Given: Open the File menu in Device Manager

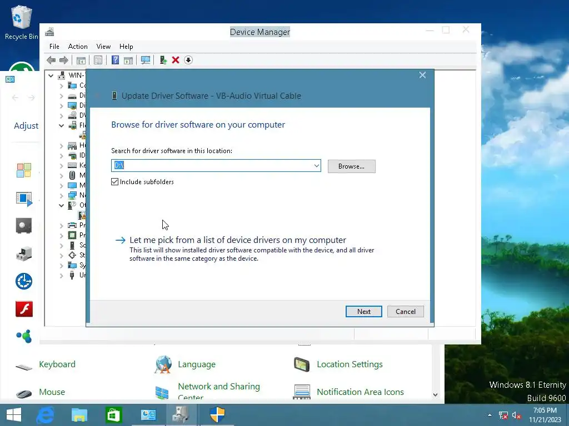Looking at the screenshot, I should 54,47.
